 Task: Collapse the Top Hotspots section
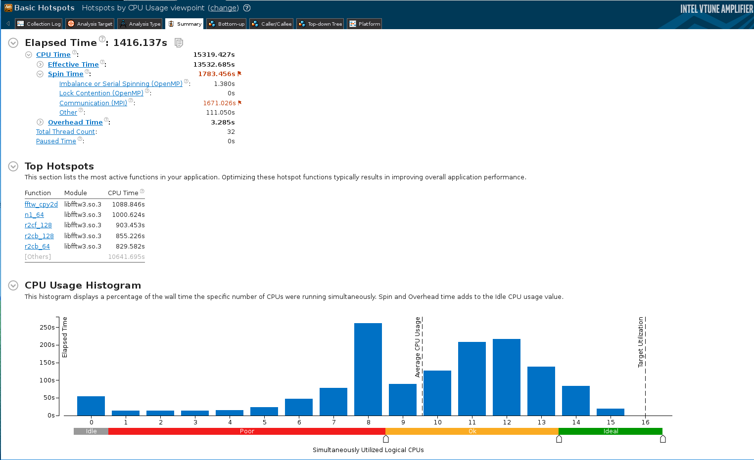(13, 167)
